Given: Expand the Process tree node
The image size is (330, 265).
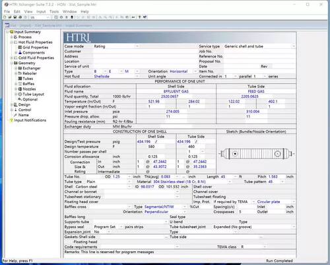Looking at the screenshot, I should pyautogui.click(x=11, y=37).
